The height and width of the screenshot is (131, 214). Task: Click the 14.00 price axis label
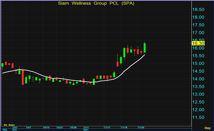(198, 79)
